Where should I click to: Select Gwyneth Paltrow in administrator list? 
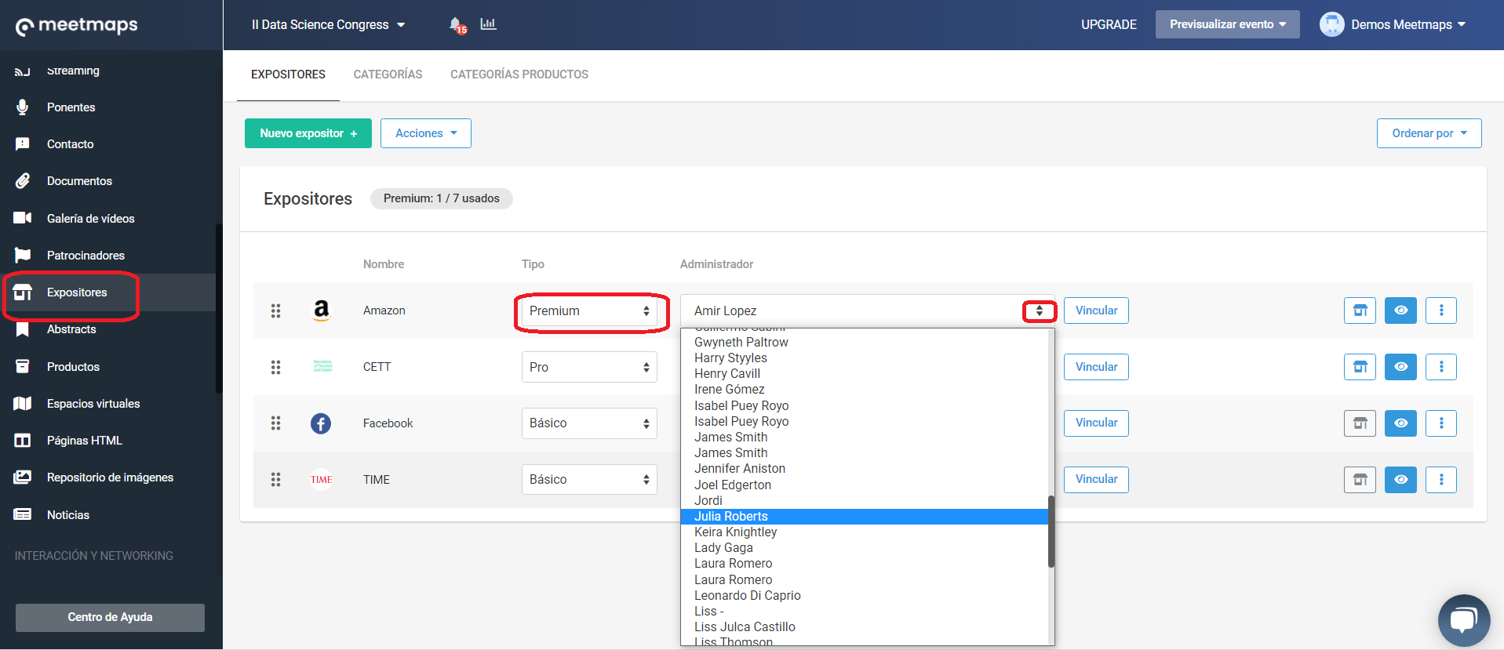point(864,343)
